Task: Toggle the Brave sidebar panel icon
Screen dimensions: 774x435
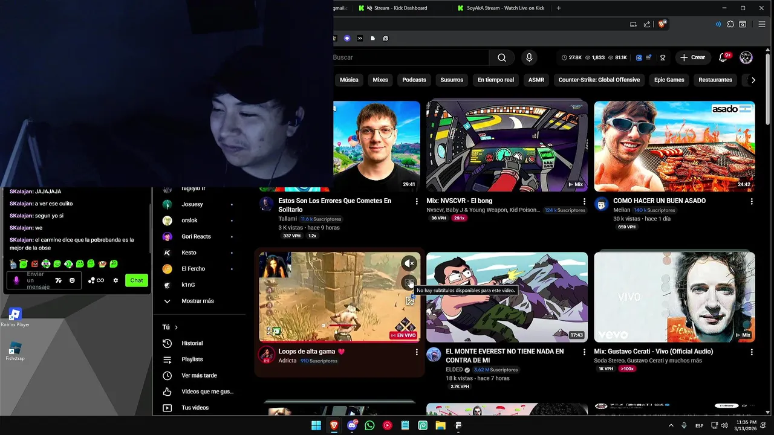Action: coord(743,24)
